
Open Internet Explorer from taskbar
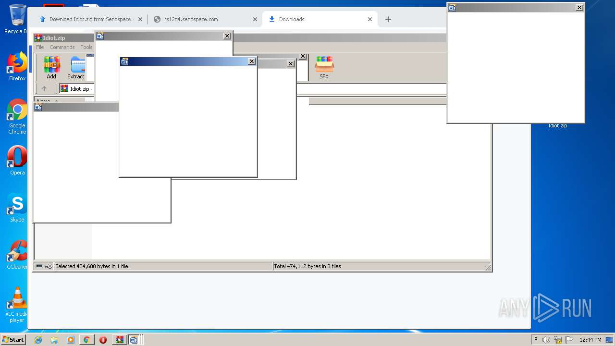(x=38, y=340)
